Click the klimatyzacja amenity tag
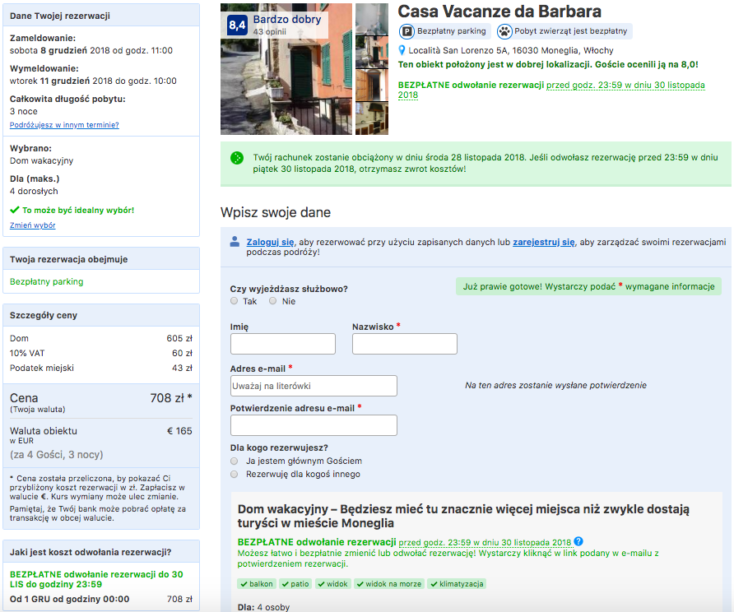 click(457, 584)
